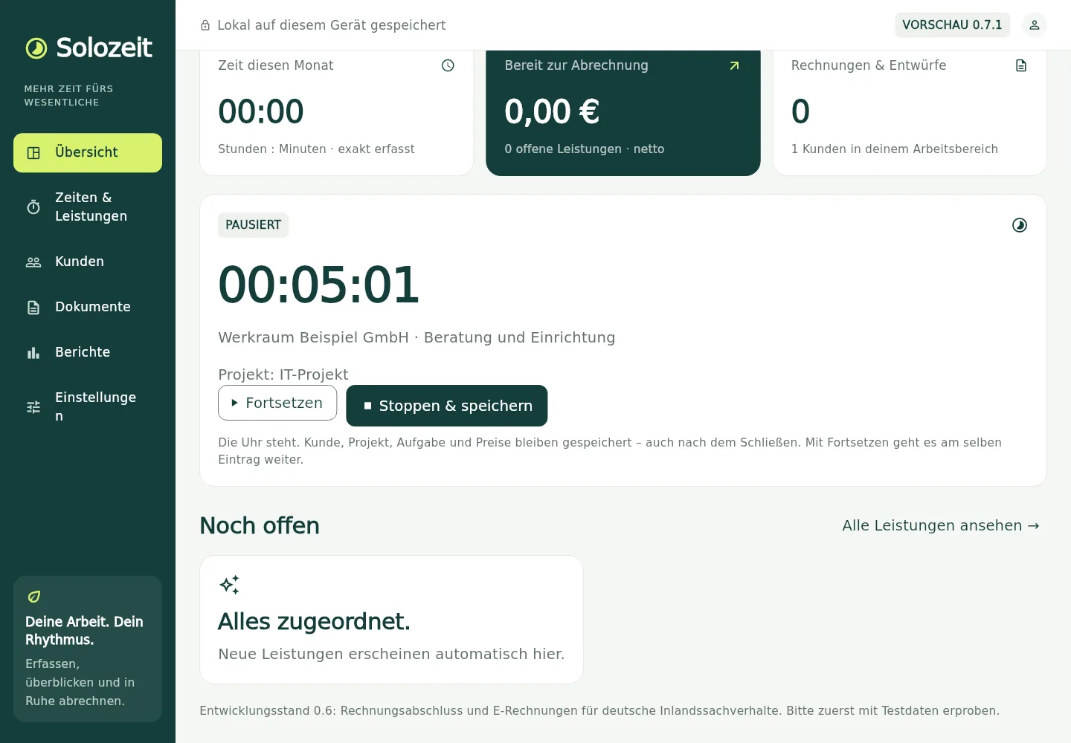The width and height of the screenshot is (1071, 743).
Task: Click the leaf icon in sidebar promo
Action: coord(34,597)
